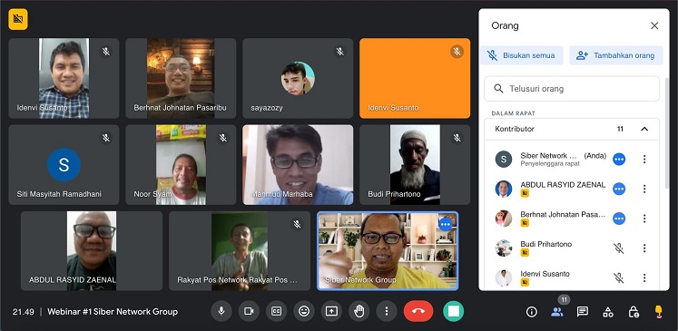Collapse the Kontributor section chevron
The width and height of the screenshot is (678, 331).
[644, 129]
